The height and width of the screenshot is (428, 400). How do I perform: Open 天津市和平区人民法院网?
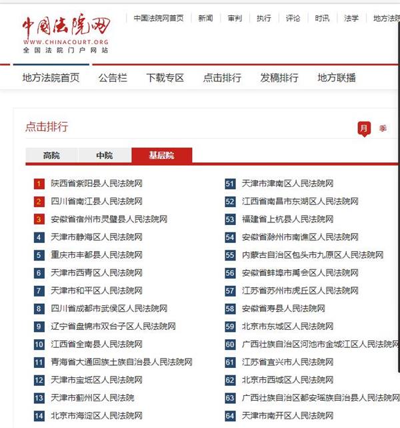pyautogui.click(x=97, y=290)
